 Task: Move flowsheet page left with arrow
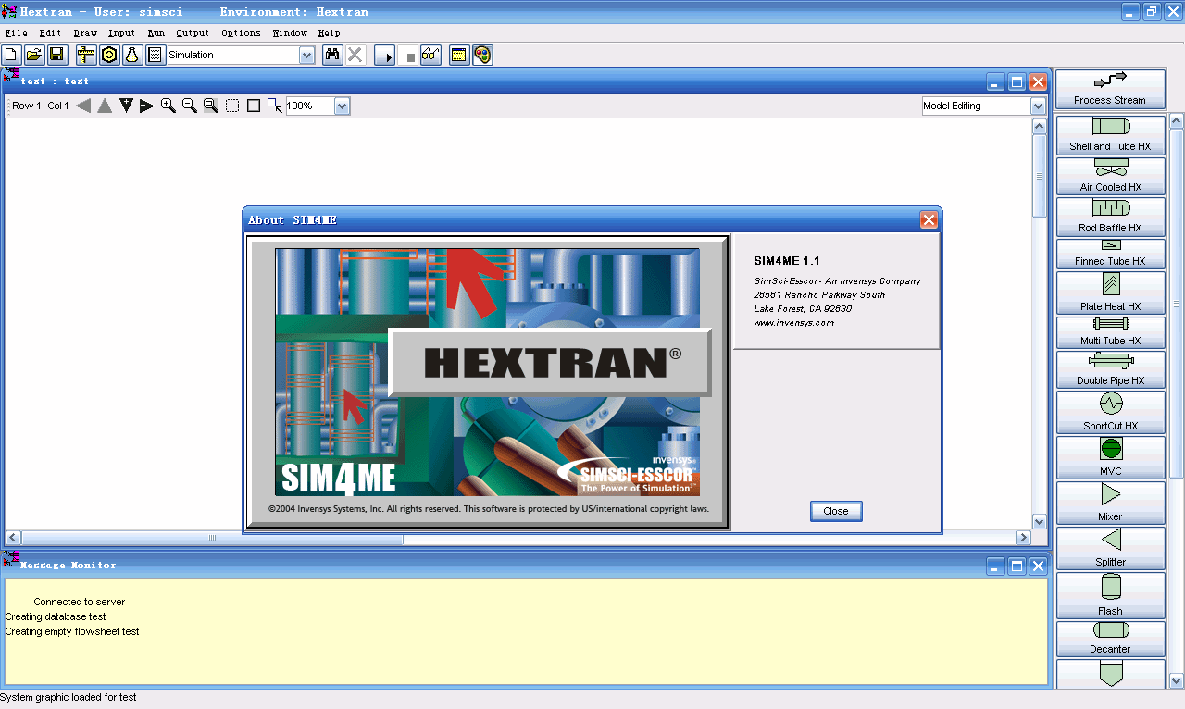tap(83, 106)
